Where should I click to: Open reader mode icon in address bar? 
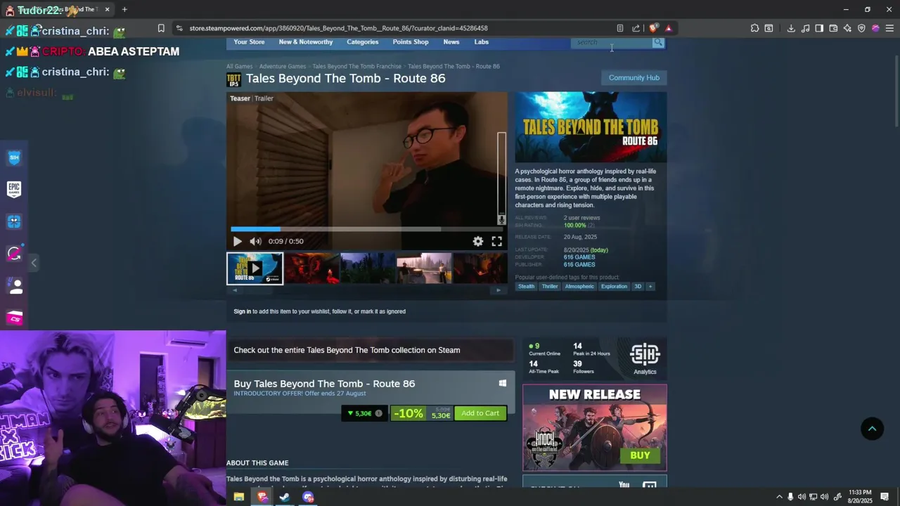tap(619, 28)
